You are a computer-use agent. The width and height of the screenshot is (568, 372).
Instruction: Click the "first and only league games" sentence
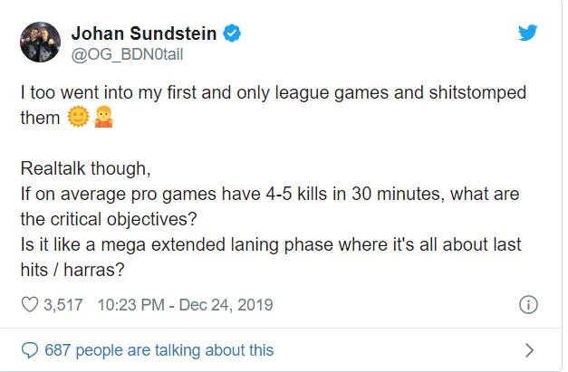272,94
